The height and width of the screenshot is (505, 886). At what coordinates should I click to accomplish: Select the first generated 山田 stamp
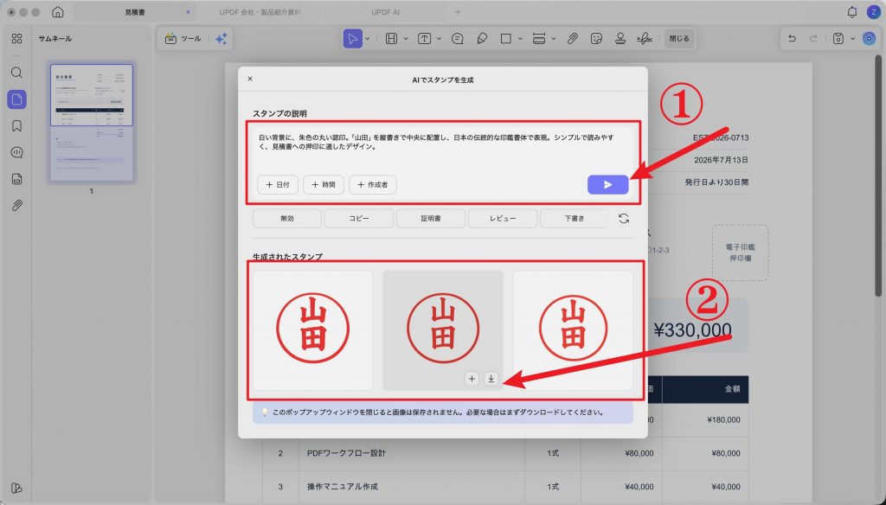click(x=313, y=330)
